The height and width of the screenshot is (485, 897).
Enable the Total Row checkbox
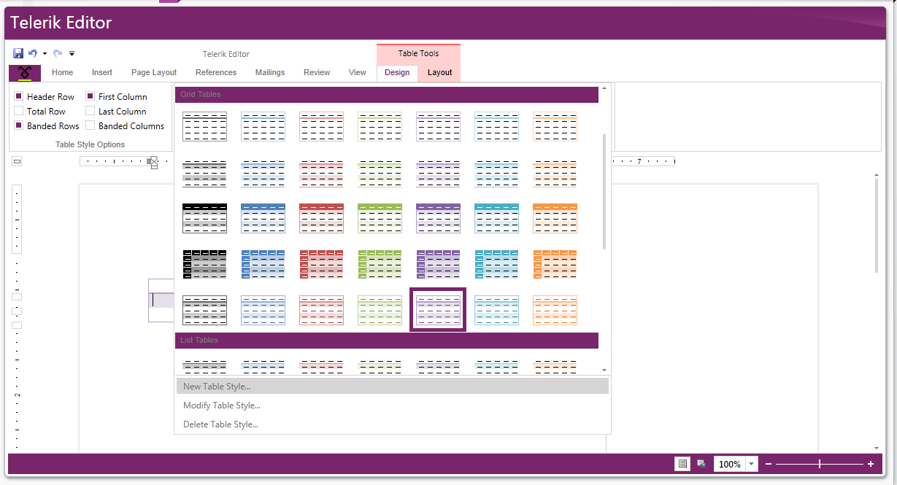pyautogui.click(x=18, y=111)
